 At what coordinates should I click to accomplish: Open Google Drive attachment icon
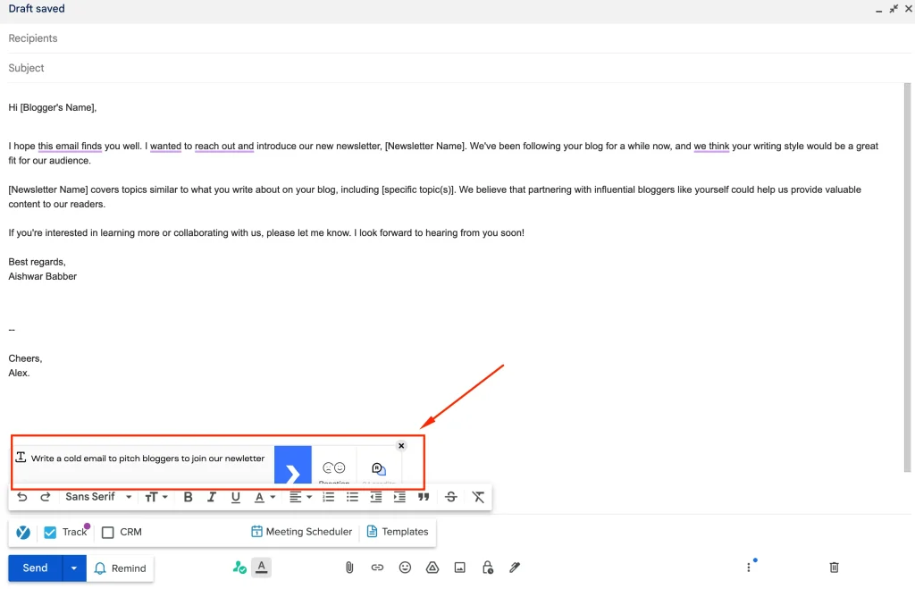click(x=432, y=568)
